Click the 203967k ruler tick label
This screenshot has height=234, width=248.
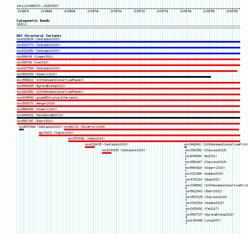[23, 11]
